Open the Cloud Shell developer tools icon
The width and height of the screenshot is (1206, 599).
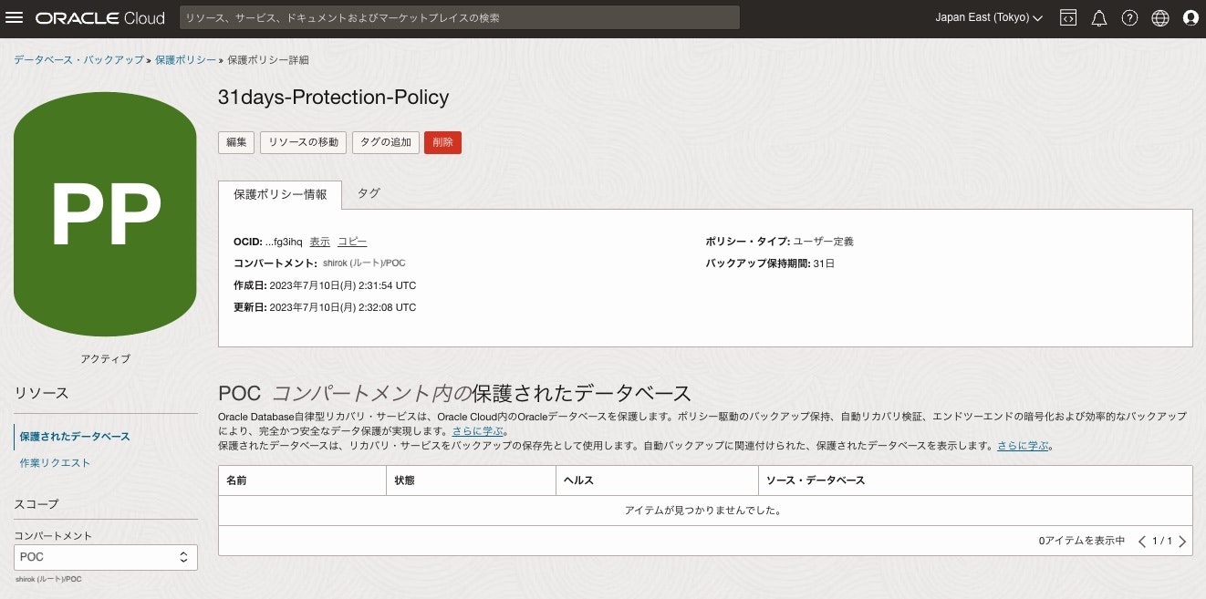click(x=1068, y=18)
